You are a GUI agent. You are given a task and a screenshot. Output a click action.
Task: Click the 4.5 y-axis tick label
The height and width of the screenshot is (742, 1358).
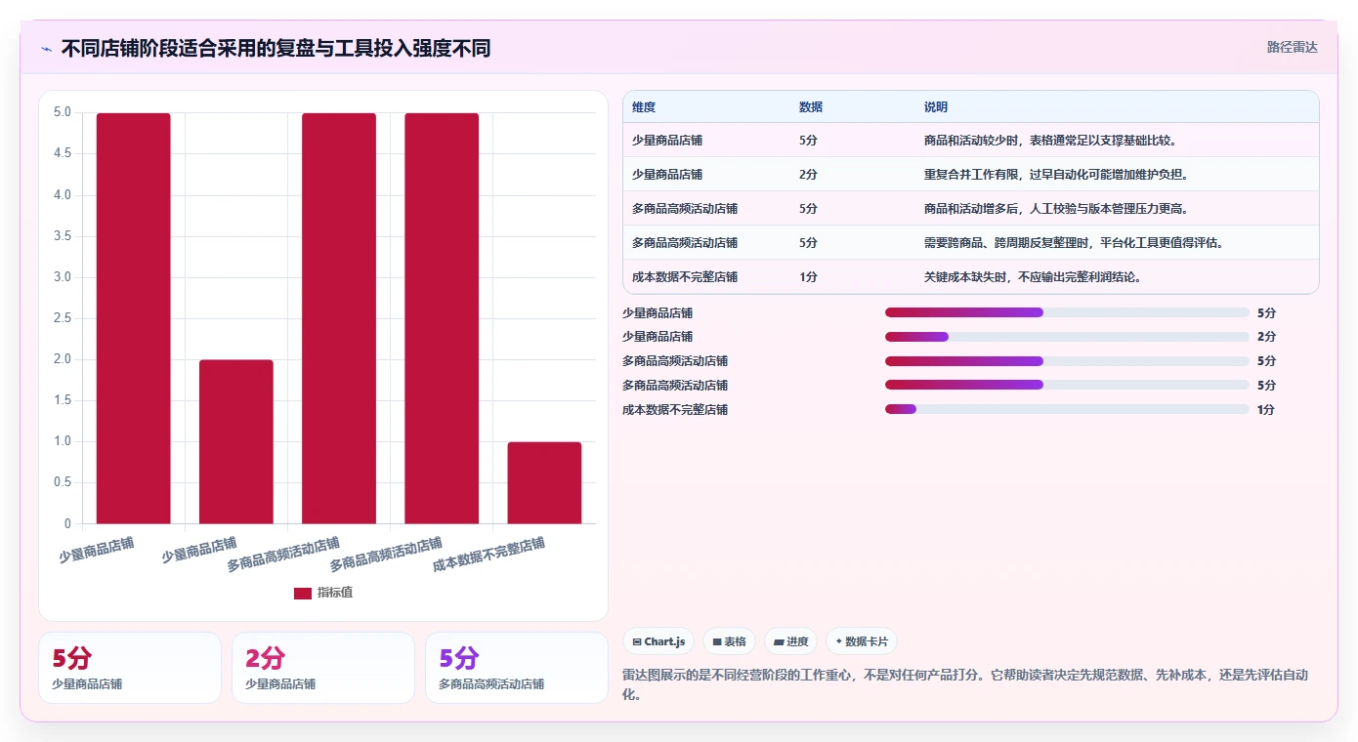(62, 153)
